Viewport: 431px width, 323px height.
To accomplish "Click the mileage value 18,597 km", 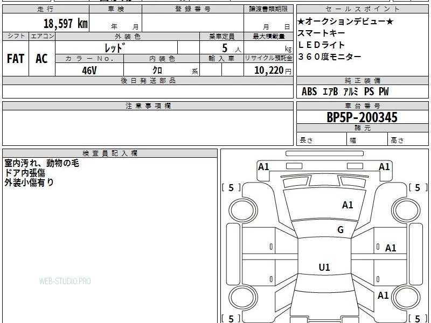I will tap(66, 24).
